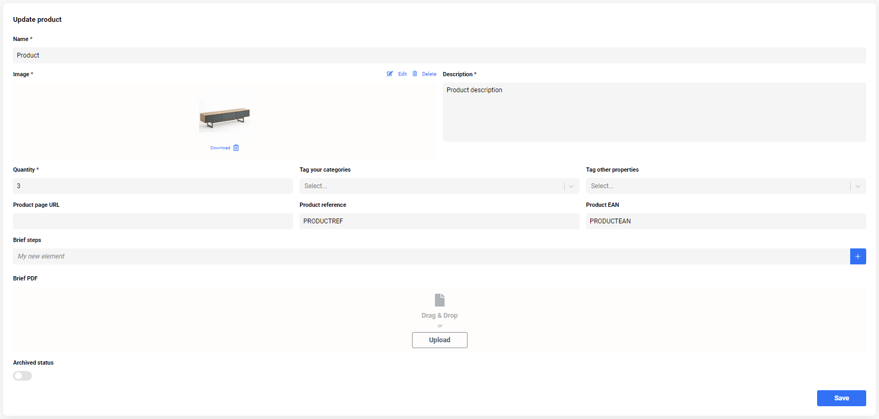Click the Edit link text

pyautogui.click(x=402, y=74)
